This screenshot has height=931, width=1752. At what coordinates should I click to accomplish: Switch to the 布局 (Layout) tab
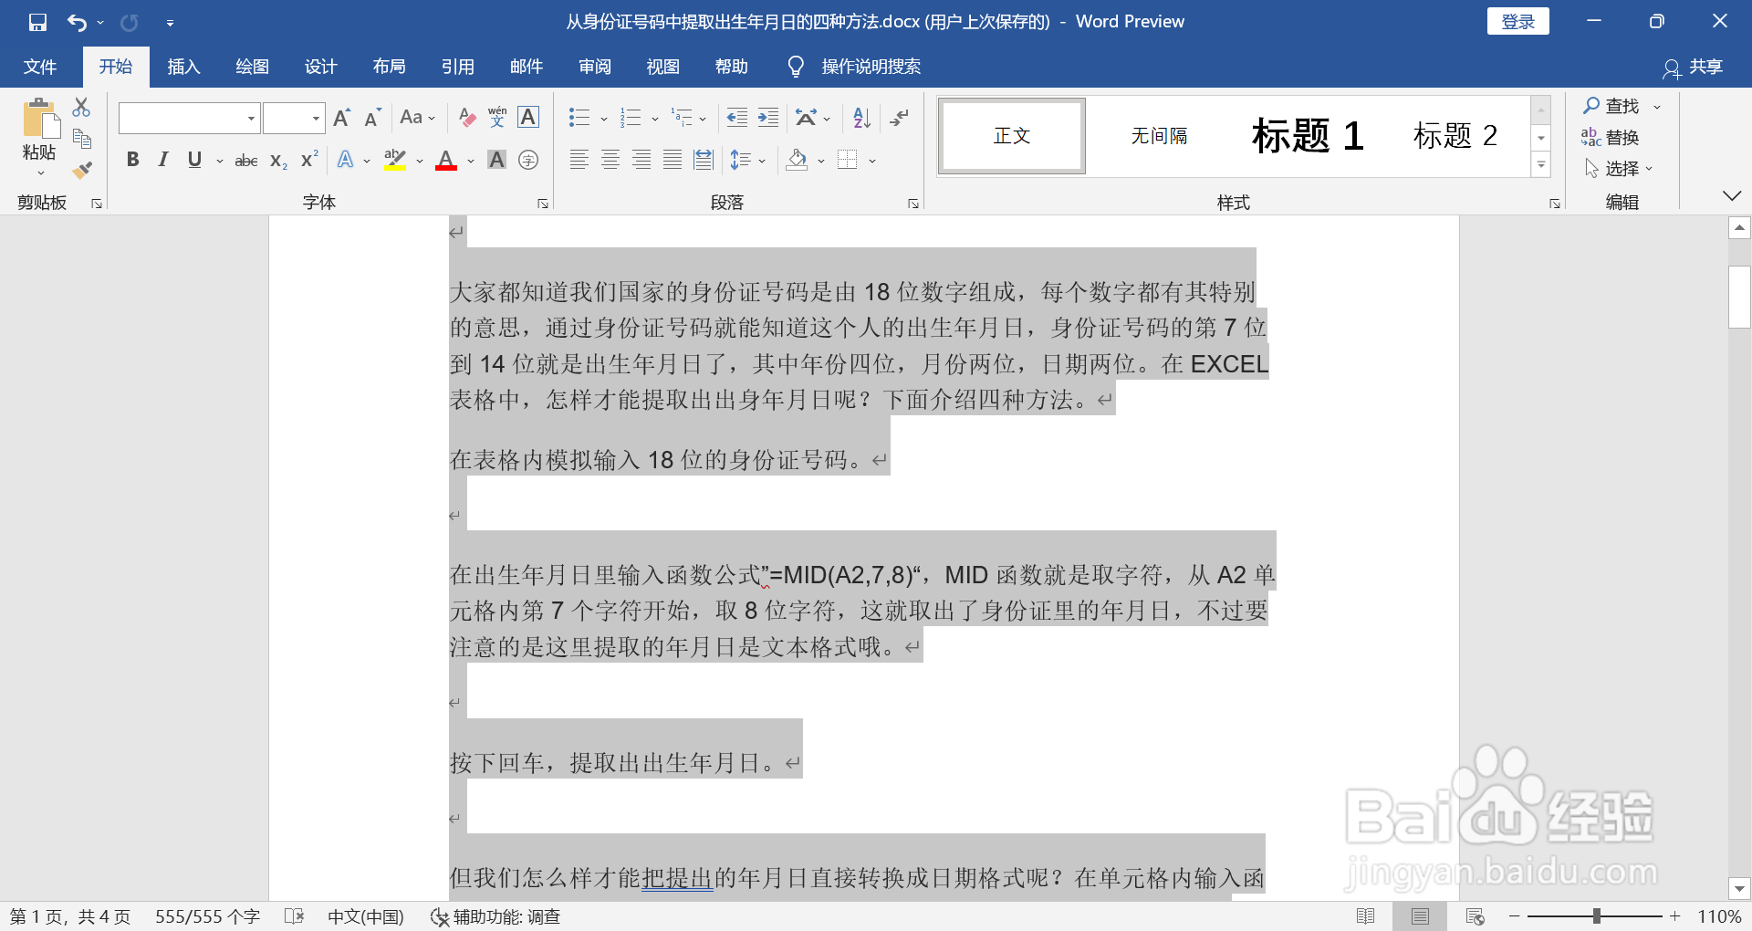point(389,67)
